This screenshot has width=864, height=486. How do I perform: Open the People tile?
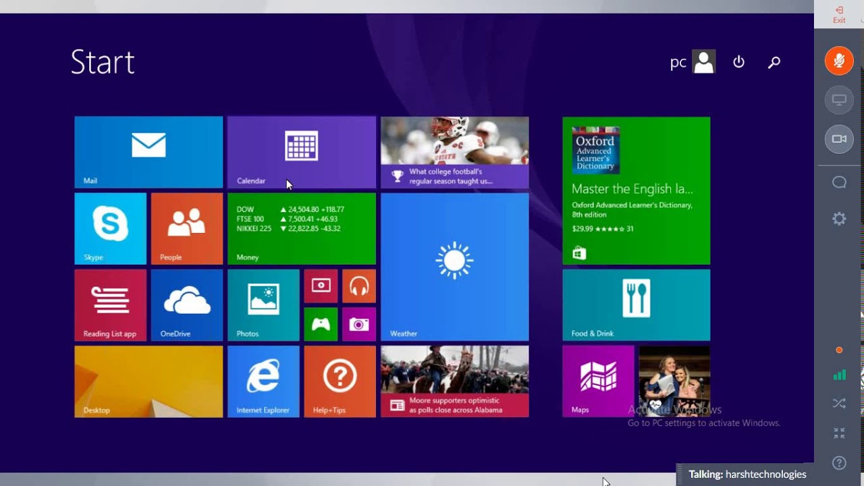[x=187, y=229]
